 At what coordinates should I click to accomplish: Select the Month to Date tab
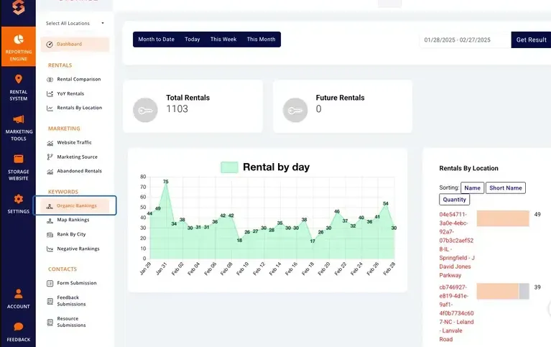[156, 40]
